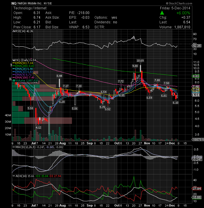Click the Chg value +0.37
This screenshot has height=208, width=204.
(x=186, y=18)
